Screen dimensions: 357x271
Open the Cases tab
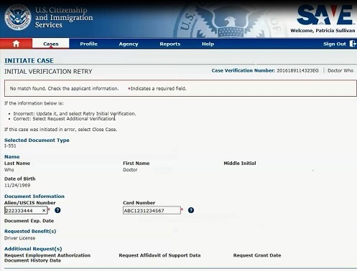point(51,44)
